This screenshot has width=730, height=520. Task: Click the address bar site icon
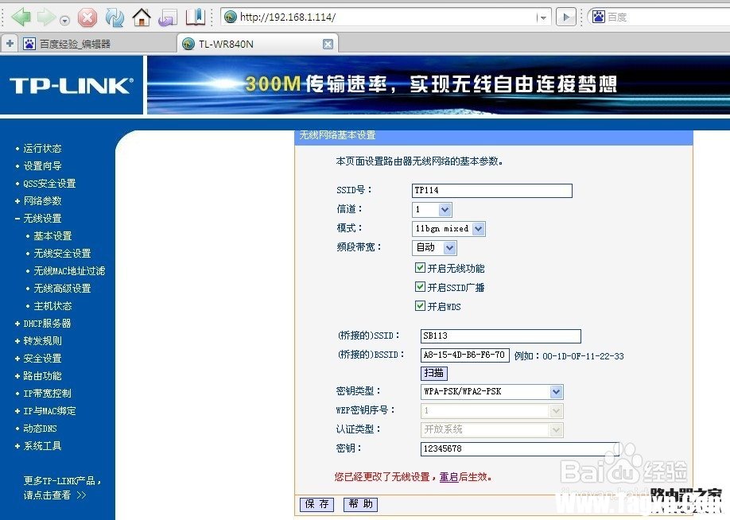[231, 17]
